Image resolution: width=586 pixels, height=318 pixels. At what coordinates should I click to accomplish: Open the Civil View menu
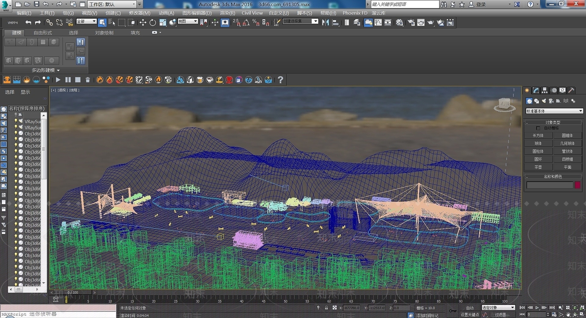tap(252, 13)
